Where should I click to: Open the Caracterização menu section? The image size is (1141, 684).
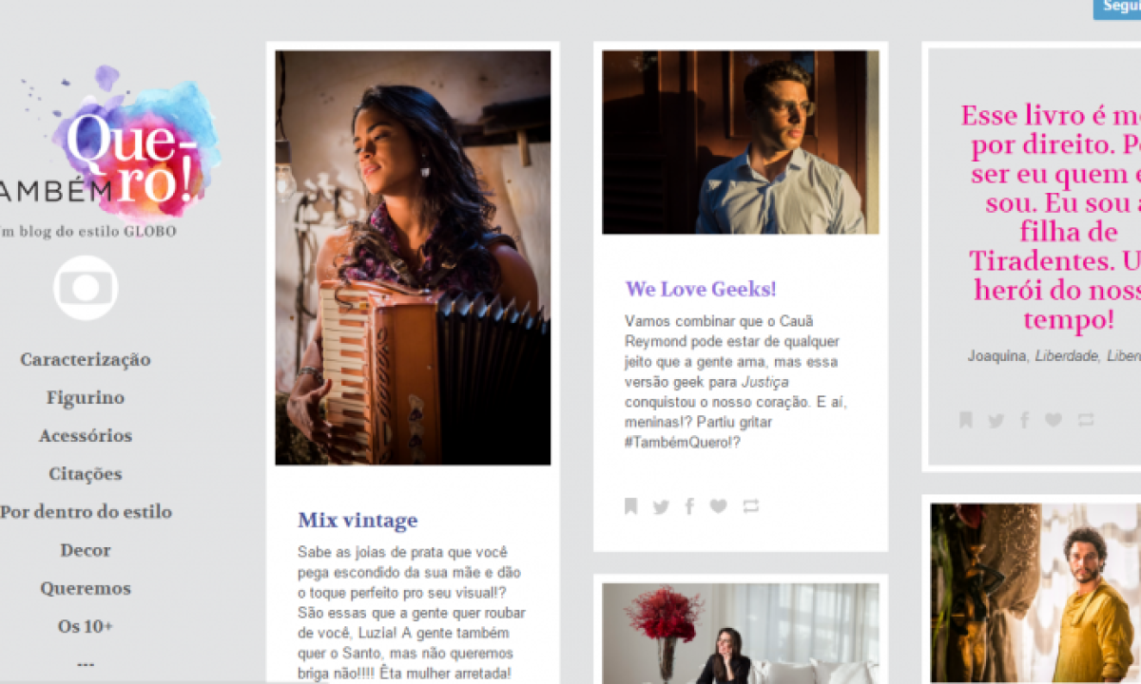click(86, 360)
